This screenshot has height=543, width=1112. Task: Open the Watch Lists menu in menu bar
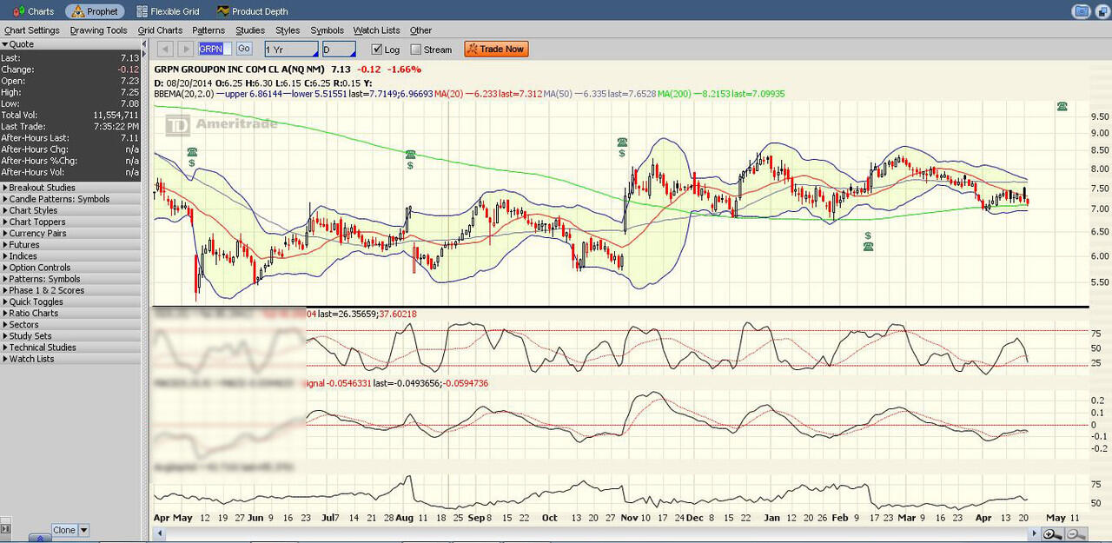[376, 30]
